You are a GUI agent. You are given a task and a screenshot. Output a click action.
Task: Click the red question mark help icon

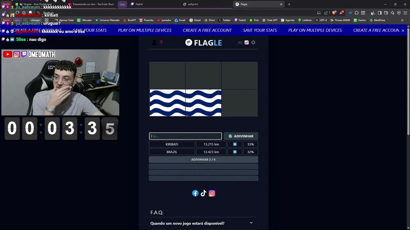point(161,42)
